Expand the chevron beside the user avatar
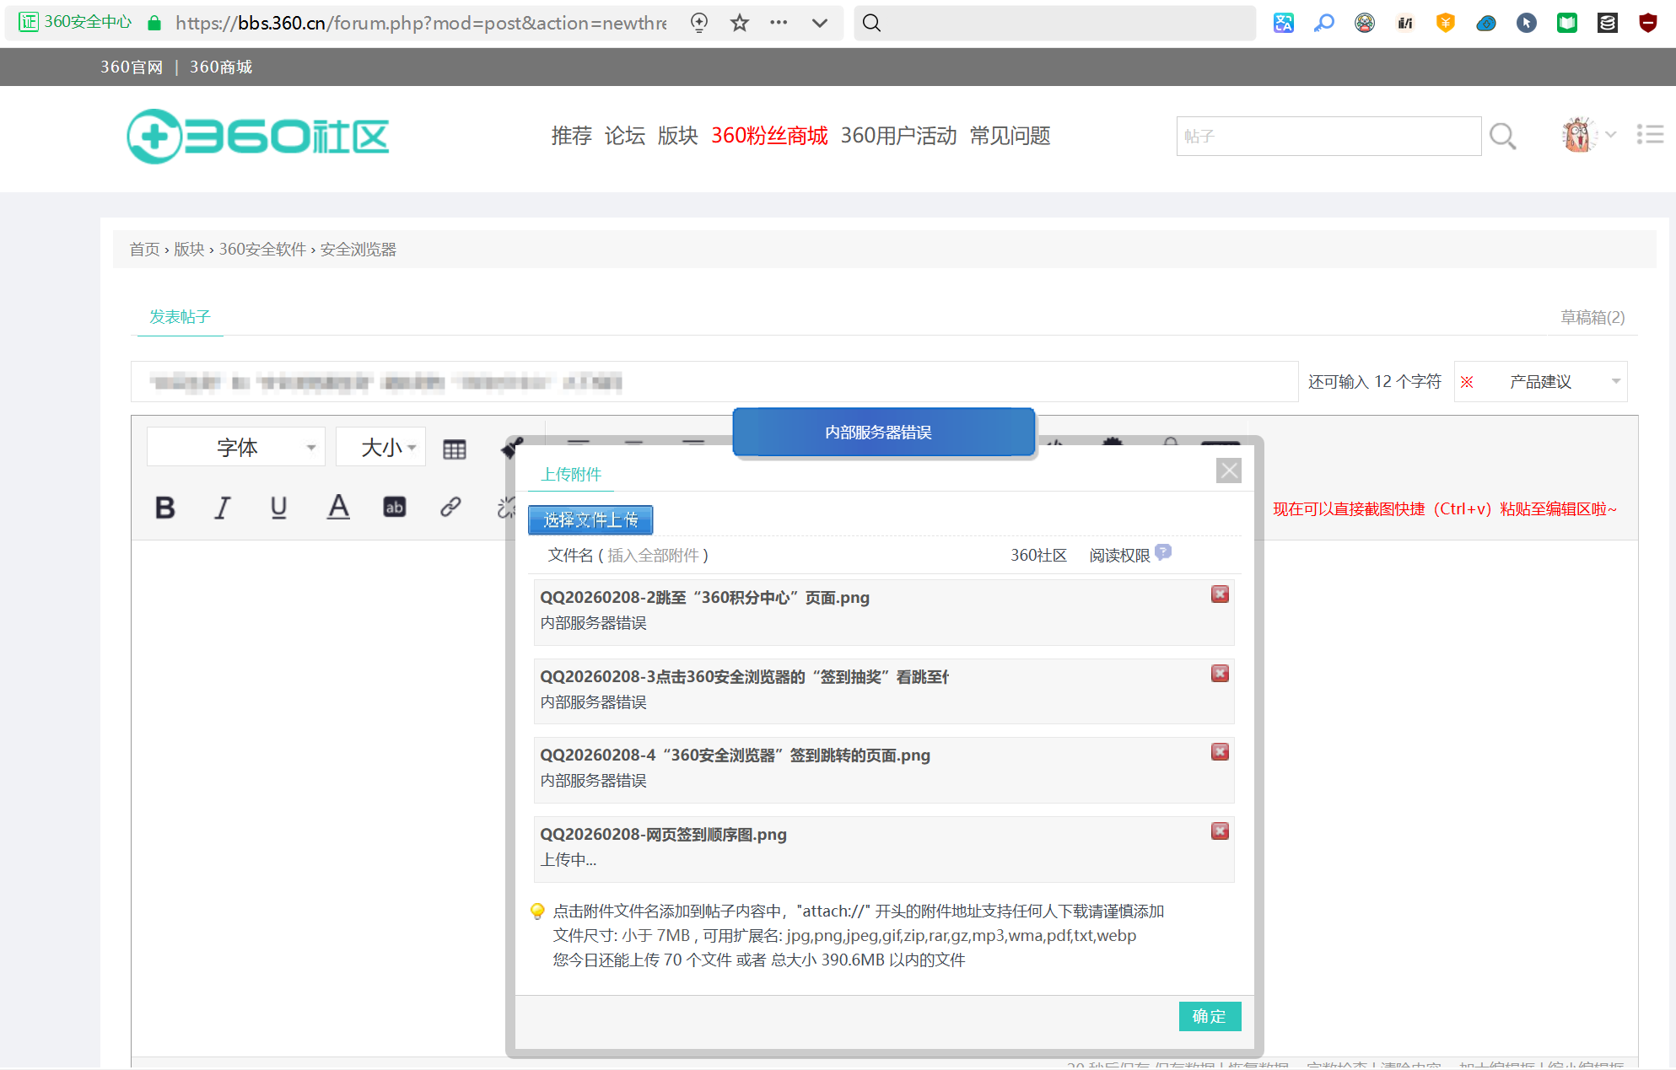Image resolution: width=1676 pixels, height=1070 pixels. (1610, 135)
